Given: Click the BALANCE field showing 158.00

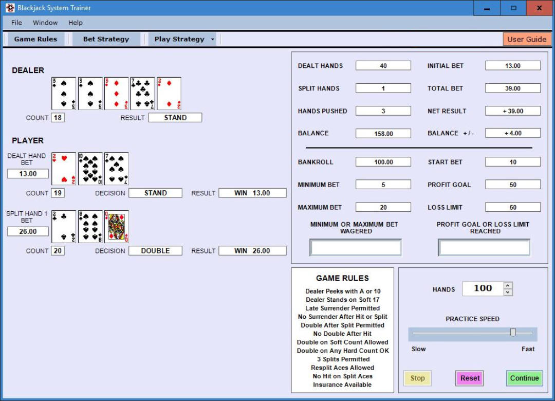Looking at the screenshot, I should [383, 133].
